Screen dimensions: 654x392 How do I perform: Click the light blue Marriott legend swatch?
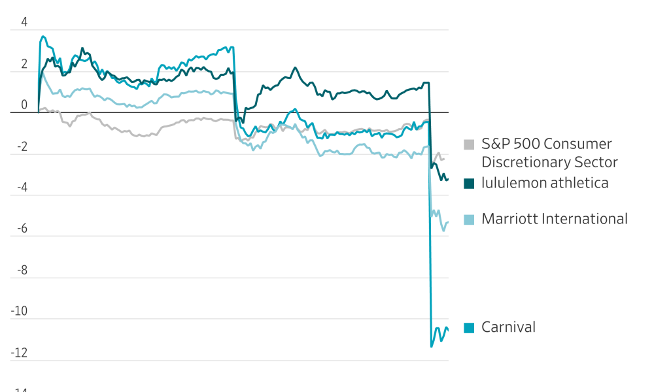pyautogui.click(x=469, y=220)
